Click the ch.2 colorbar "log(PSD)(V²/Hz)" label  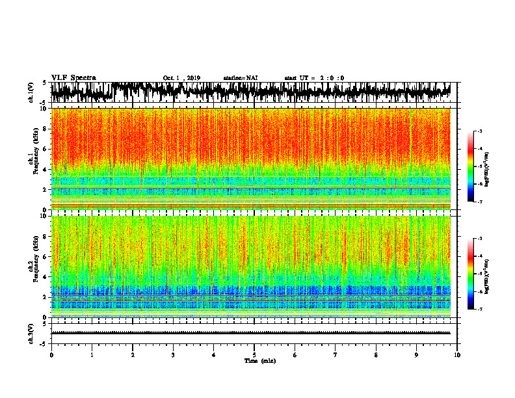[x=487, y=276]
